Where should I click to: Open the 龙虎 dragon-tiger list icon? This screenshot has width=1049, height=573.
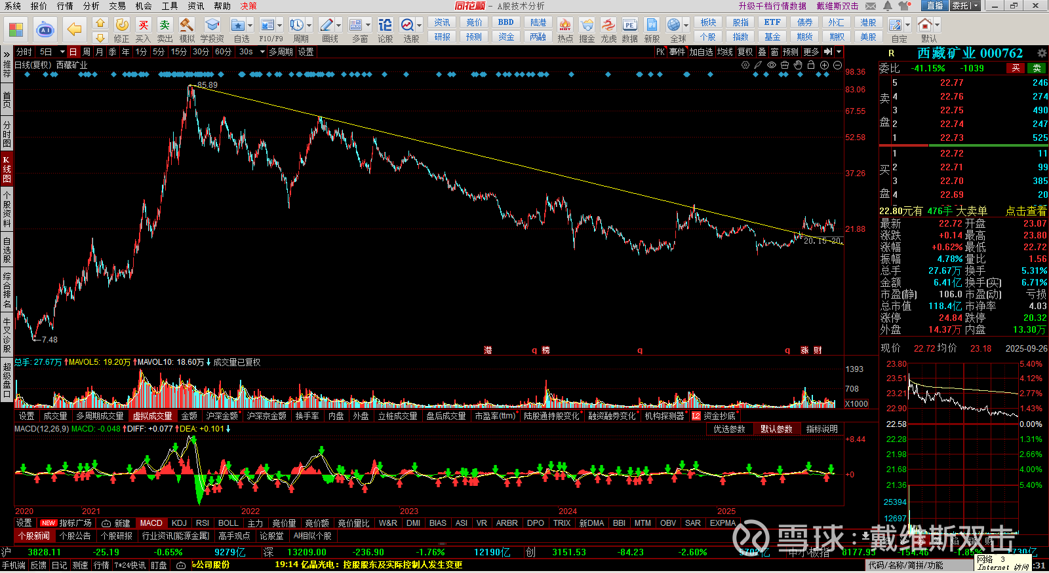(608, 30)
